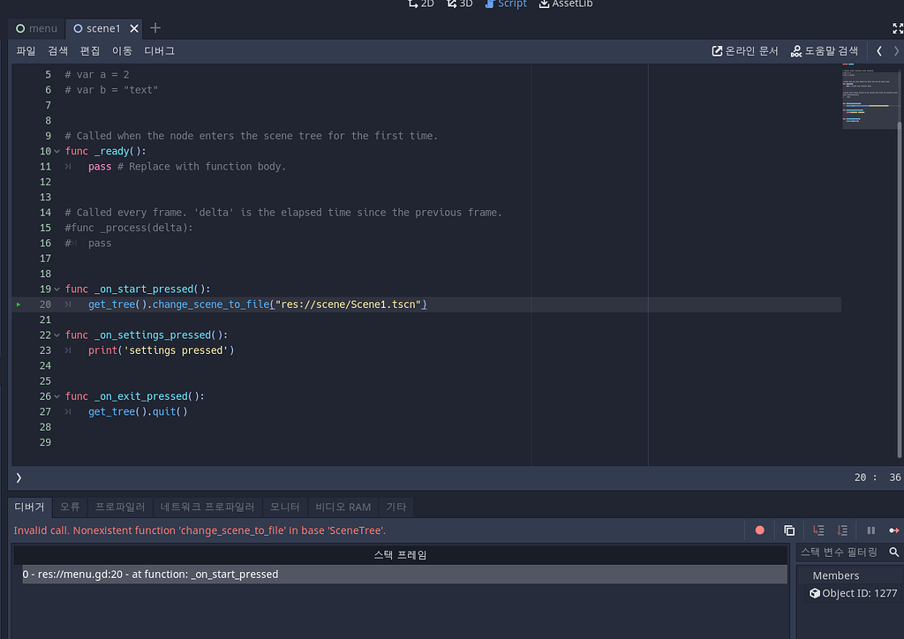904x639 pixels.
Task: Collapse the _ready function at line 10
Action: click(56, 151)
